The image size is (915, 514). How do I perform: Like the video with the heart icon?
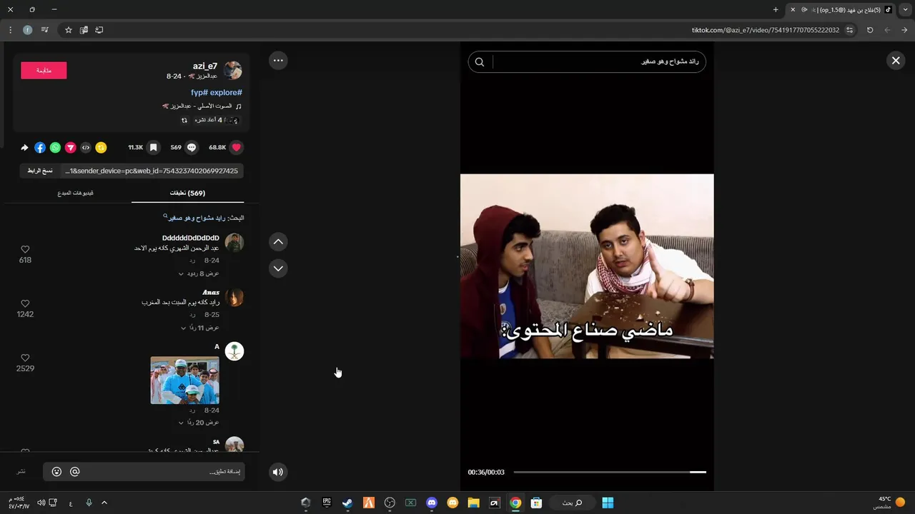[237, 148]
